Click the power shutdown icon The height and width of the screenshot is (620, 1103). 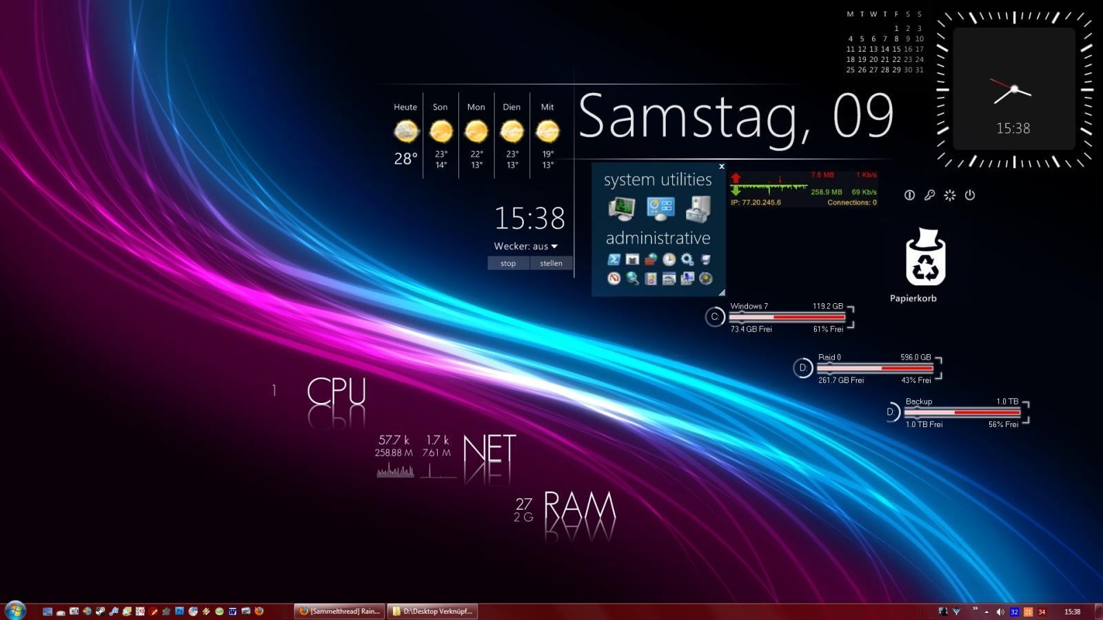coord(970,195)
